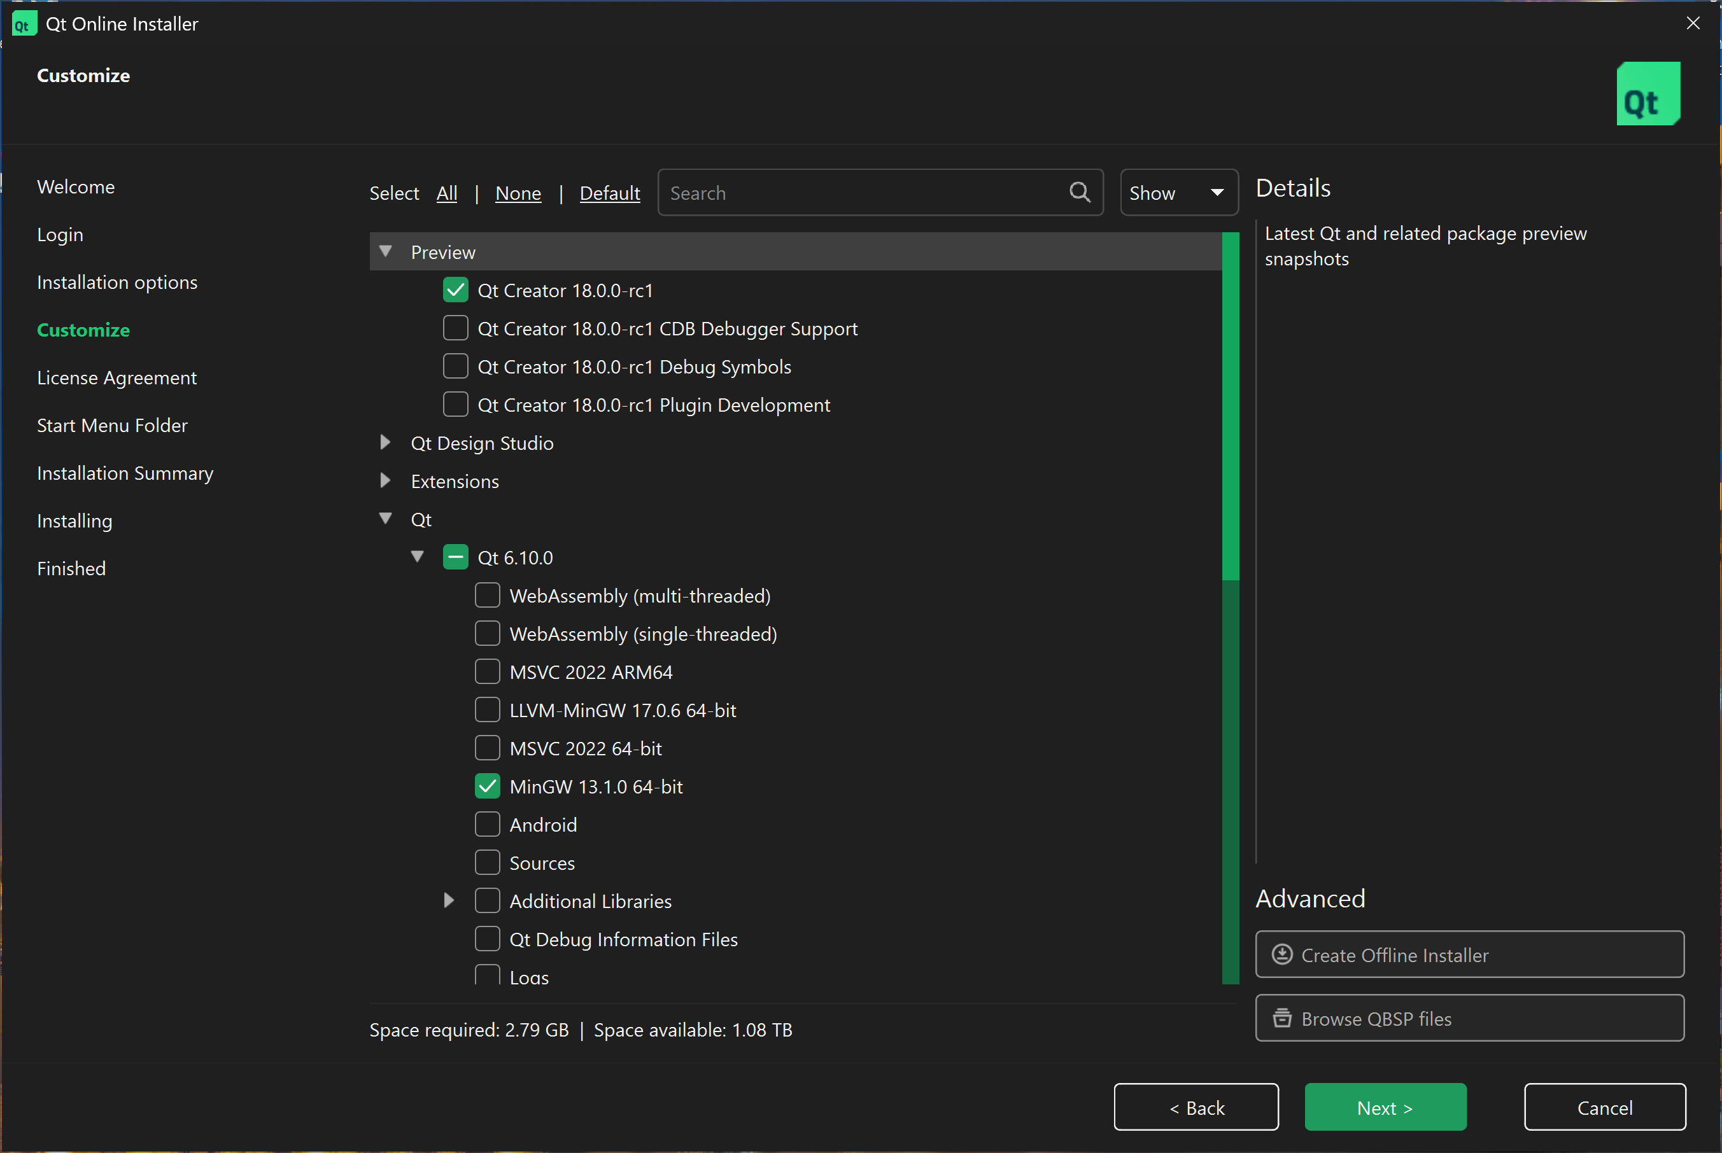This screenshot has height=1153, width=1722.
Task: Check Qt Debug Information Files
Action: tap(488, 939)
